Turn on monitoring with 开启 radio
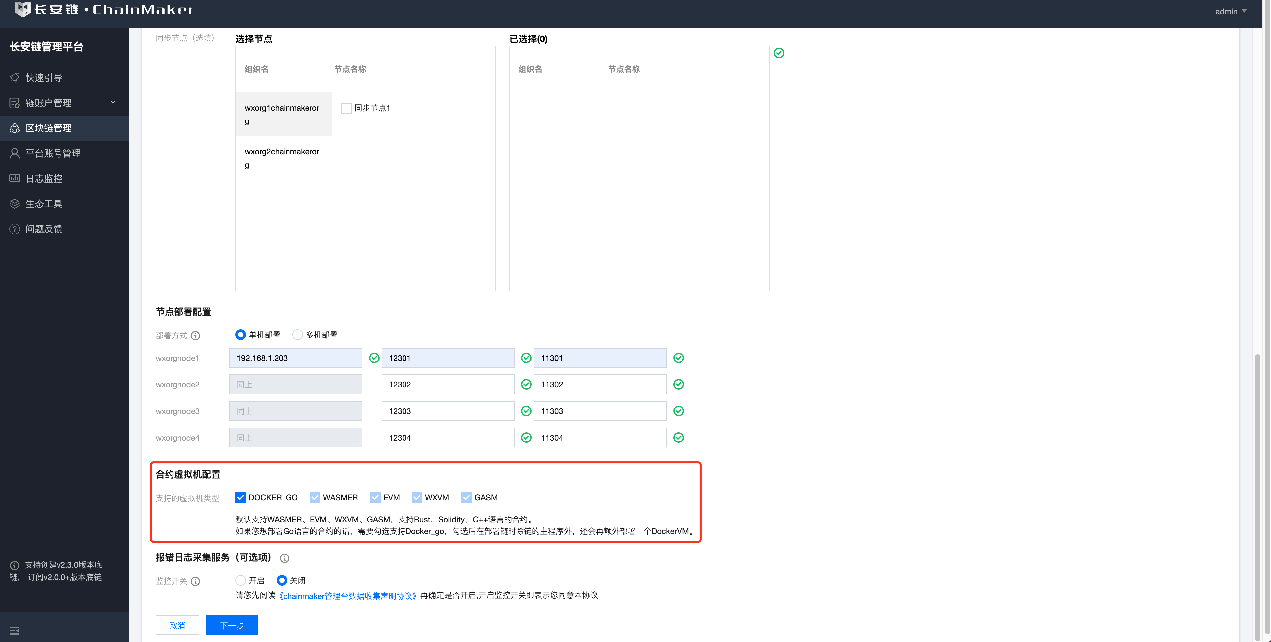Image resolution: width=1271 pixels, height=642 pixels. (x=240, y=580)
